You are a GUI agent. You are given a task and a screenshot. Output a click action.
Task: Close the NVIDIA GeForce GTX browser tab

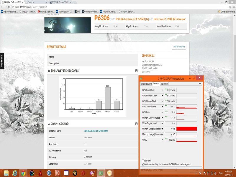(x=23, y=2)
